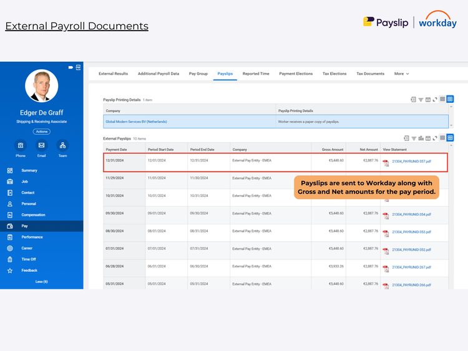Switch External Payslips to compact list view
468x351 pixels.
pyautogui.click(x=442, y=138)
